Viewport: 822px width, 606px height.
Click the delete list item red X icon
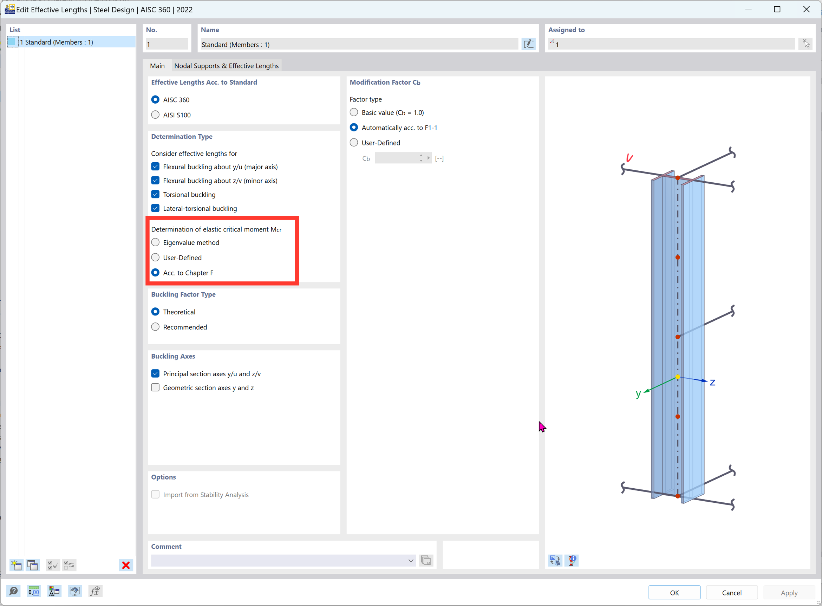tap(126, 565)
